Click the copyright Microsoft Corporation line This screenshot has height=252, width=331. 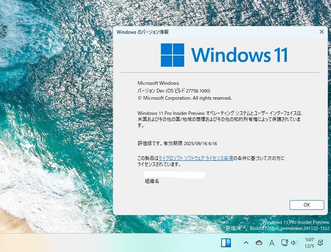click(x=185, y=98)
